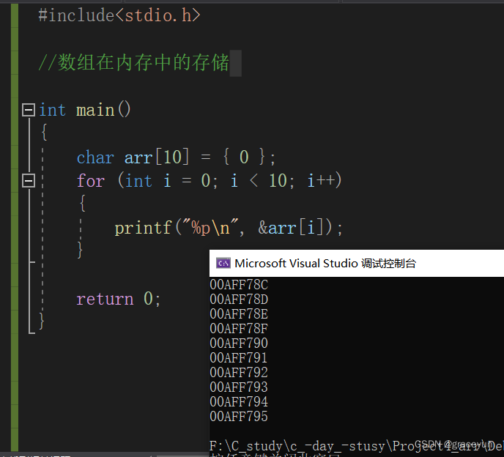The height and width of the screenshot is (457, 504).
Task: Collapse the main function code block
Action: coord(29,110)
